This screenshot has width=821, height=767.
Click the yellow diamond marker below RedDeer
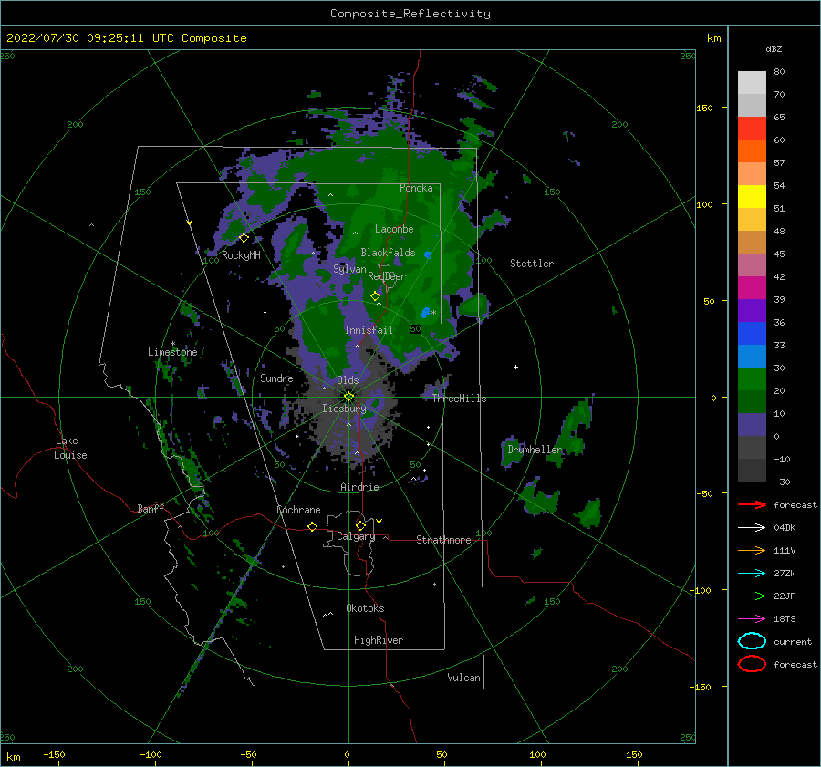(375, 296)
